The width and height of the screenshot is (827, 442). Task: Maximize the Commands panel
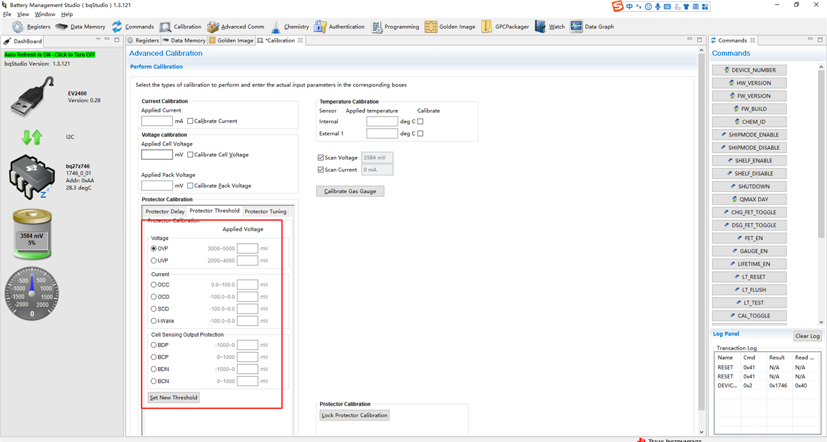coord(821,40)
